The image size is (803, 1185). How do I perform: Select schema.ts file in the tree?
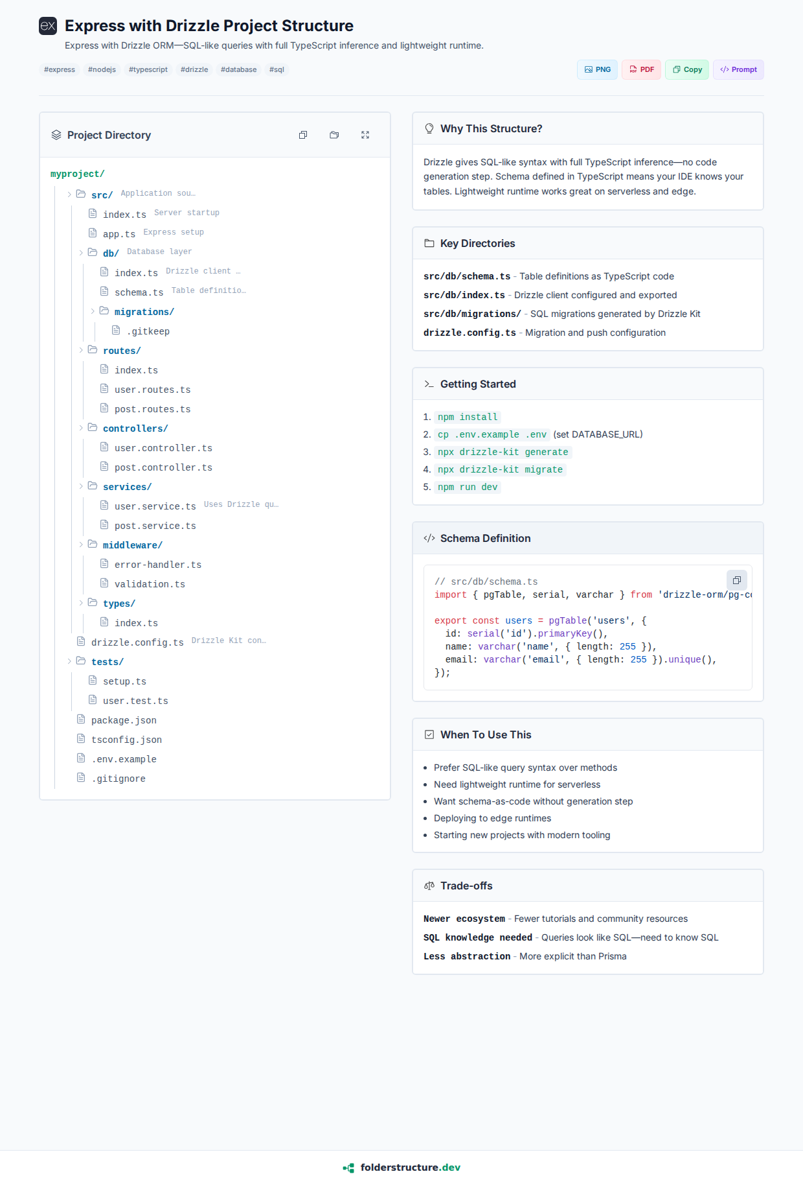(x=139, y=292)
